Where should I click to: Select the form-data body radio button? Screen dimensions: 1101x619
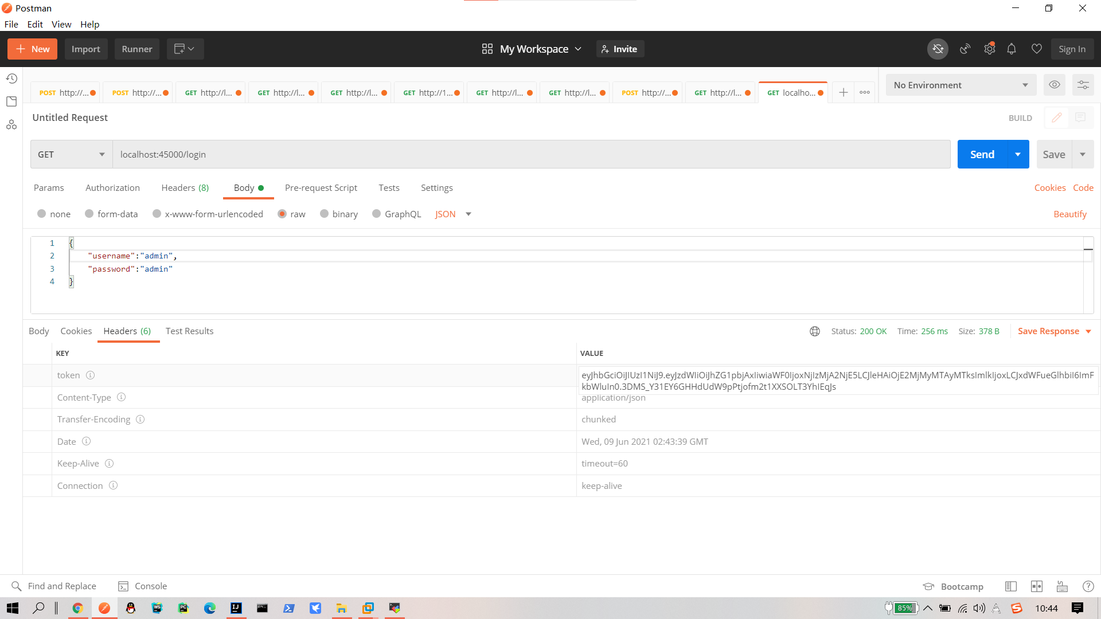click(89, 214)
